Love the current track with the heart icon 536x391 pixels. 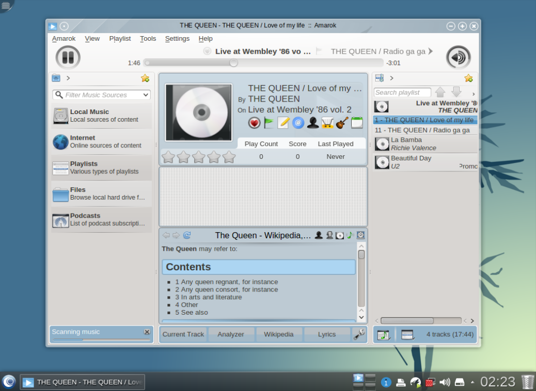(255, 123)
